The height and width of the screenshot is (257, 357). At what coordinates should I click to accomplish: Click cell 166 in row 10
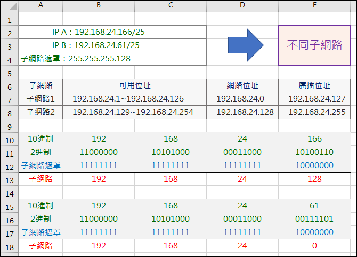[x=314, y=139]
